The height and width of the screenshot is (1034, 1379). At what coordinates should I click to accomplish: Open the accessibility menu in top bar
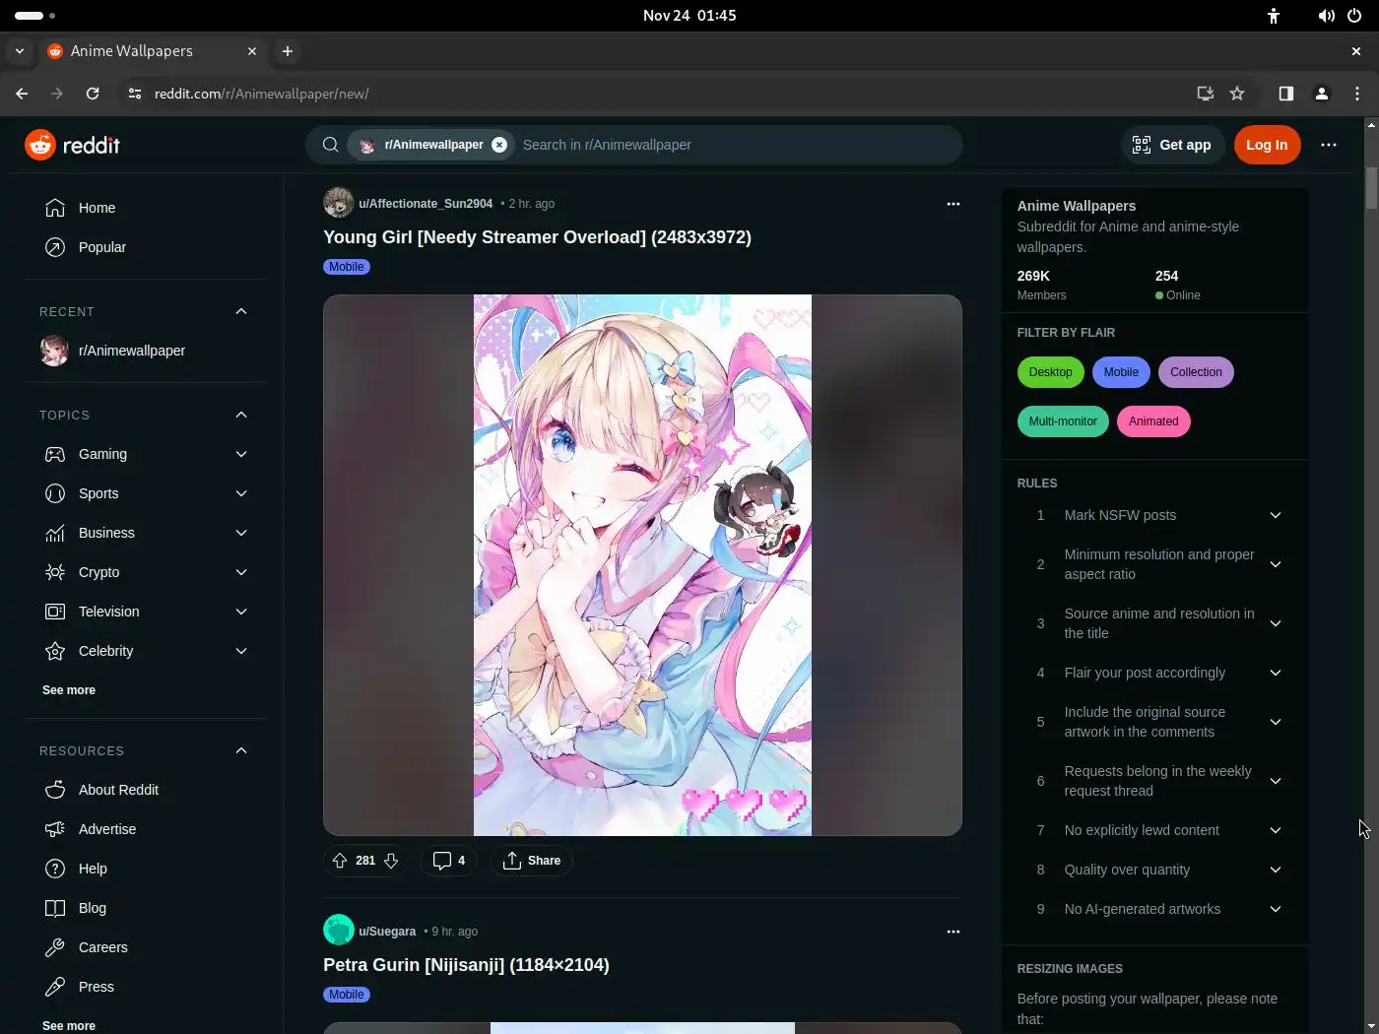click(x=1274, y=16)
